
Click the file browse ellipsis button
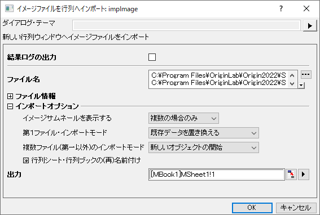coord(306,74)
